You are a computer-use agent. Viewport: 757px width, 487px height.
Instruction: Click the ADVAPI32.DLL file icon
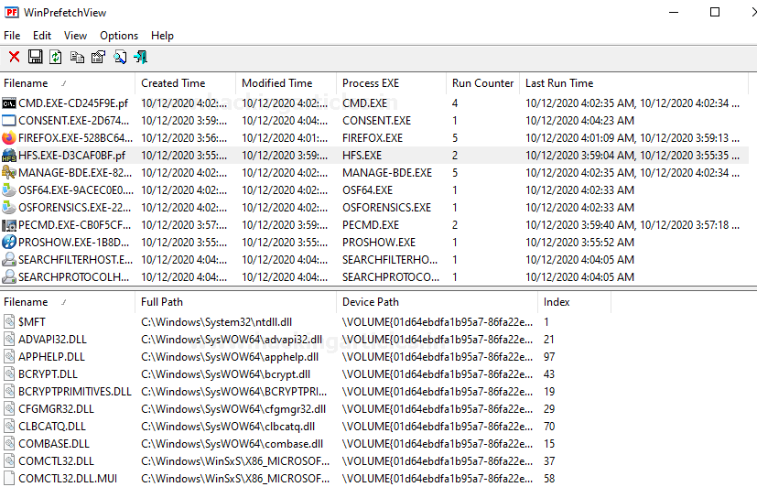pyautogui.click(x=9, y=340)
